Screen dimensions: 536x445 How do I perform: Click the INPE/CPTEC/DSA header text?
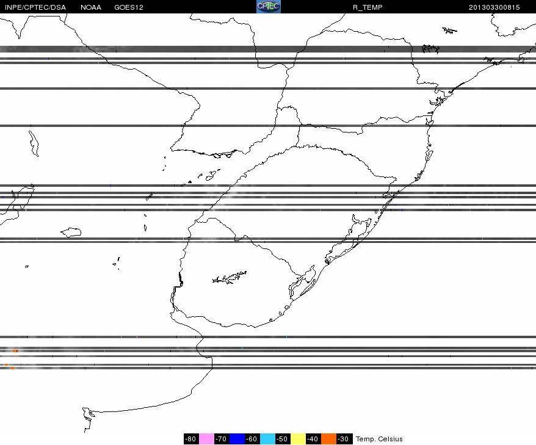(35, 7)
